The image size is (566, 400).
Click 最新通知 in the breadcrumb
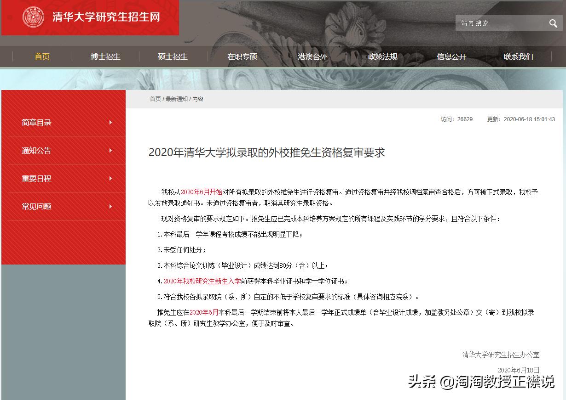[177, 99]
